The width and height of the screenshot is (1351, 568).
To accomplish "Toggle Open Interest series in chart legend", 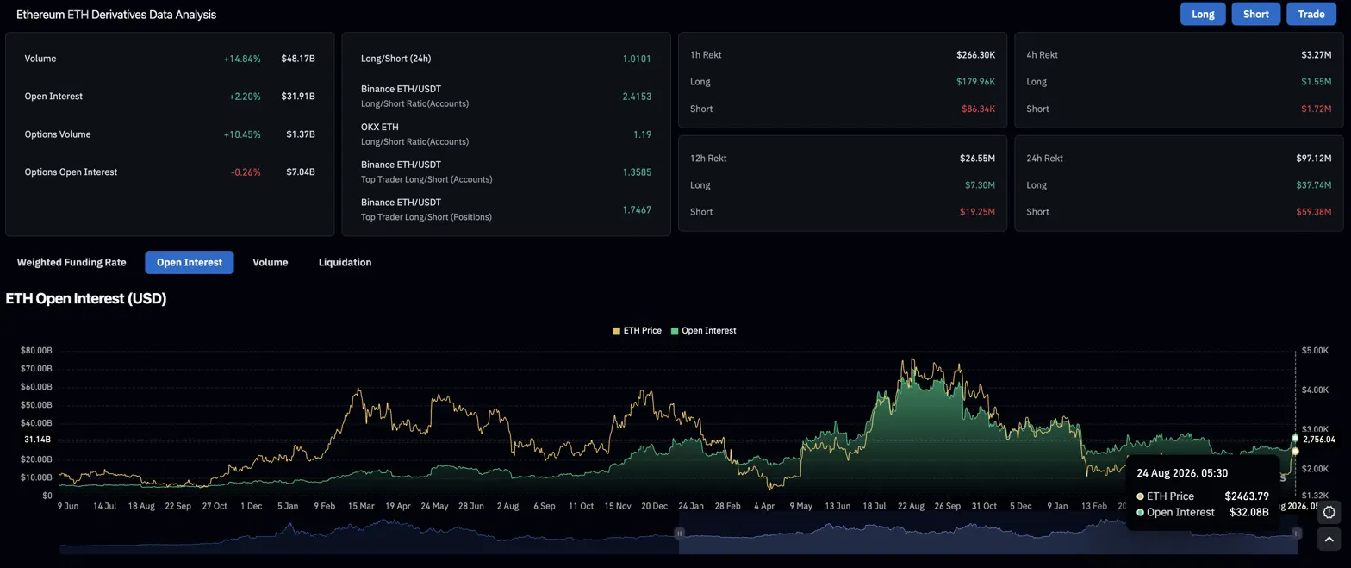I will coord(703,330).
